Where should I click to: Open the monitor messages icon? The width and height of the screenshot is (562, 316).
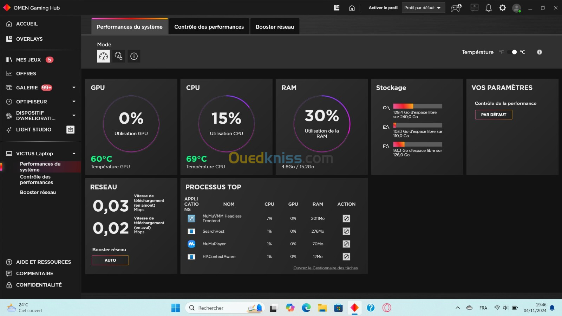click(x=474, y=8)
